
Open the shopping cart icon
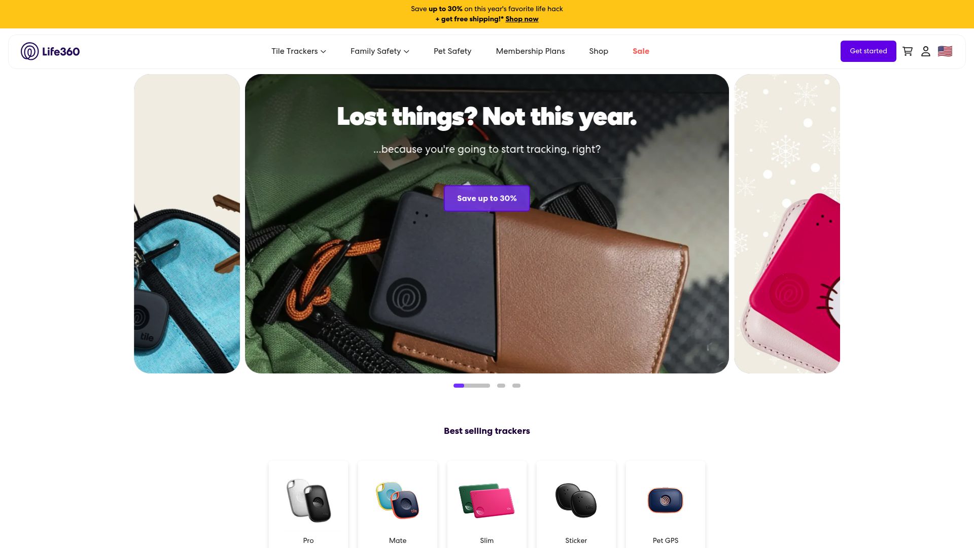tap(908, 51)
